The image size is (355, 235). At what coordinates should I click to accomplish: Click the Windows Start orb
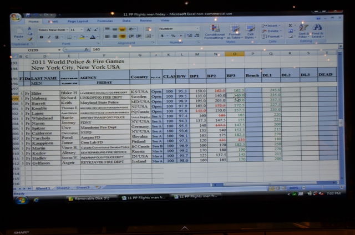tap(22, 200)
